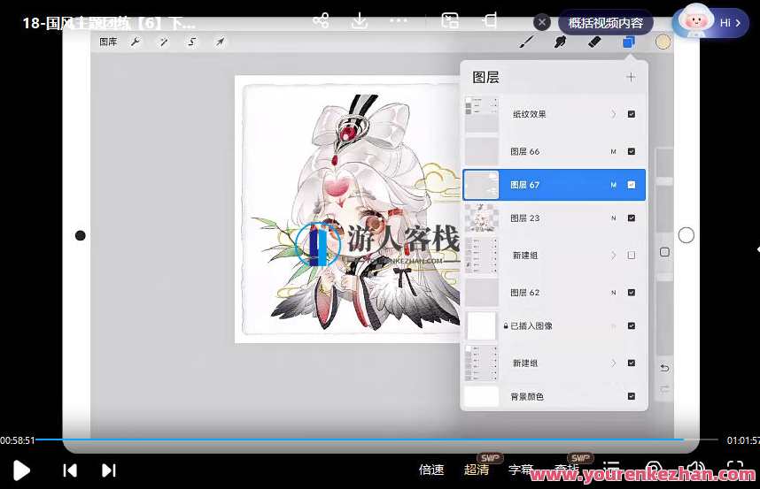Open the active color circle
Screen dimensions: 760x489
coord(663,42)
